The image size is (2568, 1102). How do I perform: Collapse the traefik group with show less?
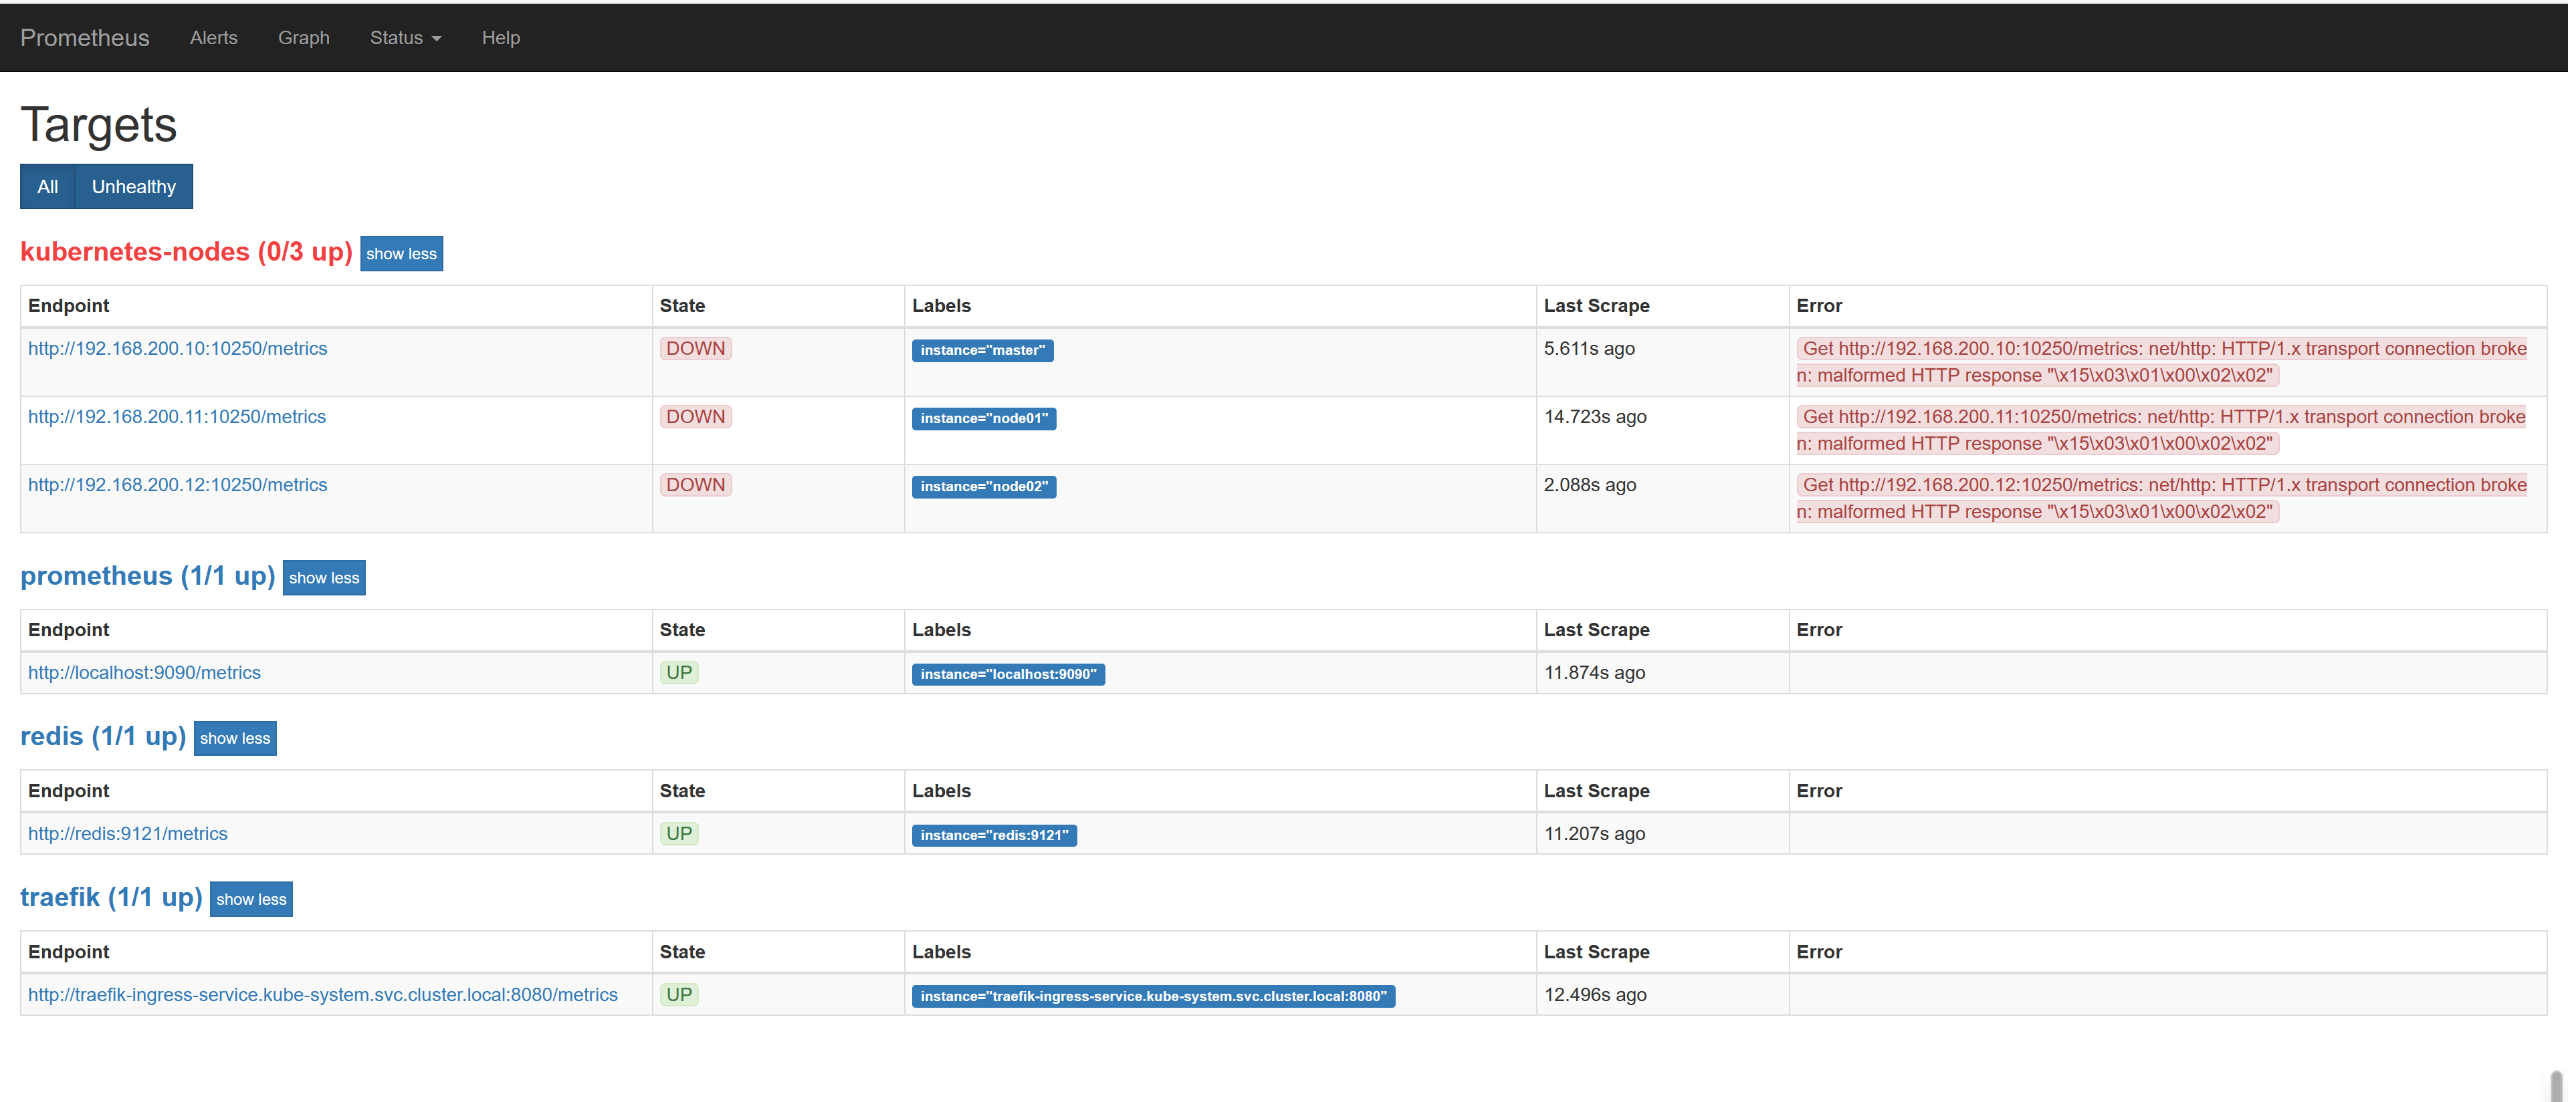click(251, 899)
